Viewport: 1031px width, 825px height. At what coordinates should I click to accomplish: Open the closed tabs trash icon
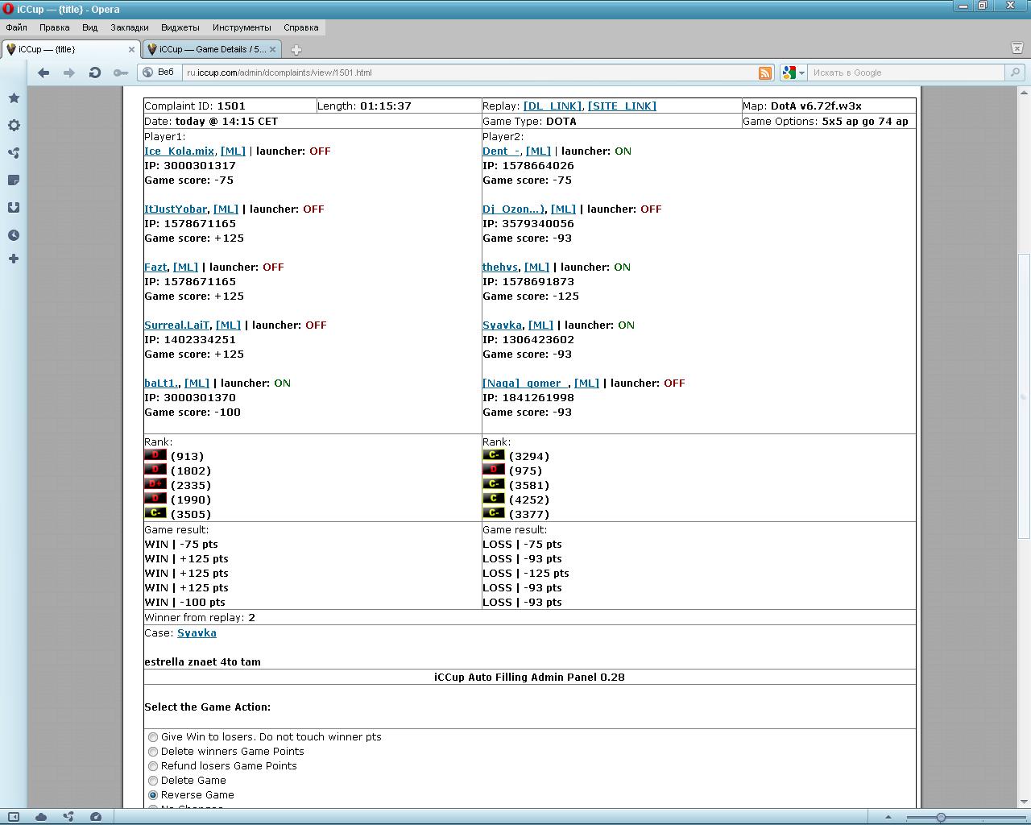[x=1017, y=48]
